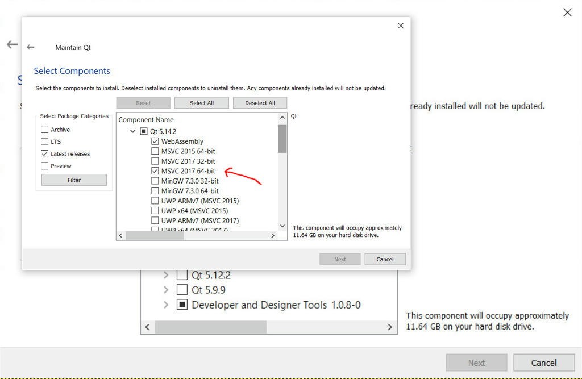
Task: Click the component list scroll down arrow
Action: click(282, 226)
